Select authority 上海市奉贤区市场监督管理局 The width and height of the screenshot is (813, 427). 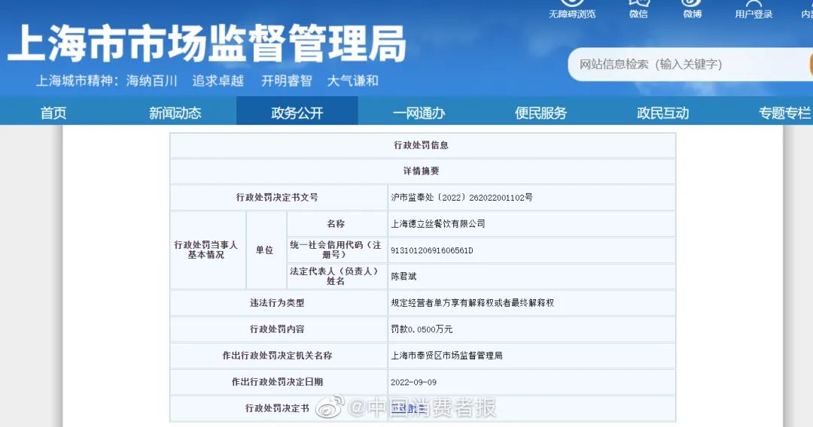click(x=446, y=356)
